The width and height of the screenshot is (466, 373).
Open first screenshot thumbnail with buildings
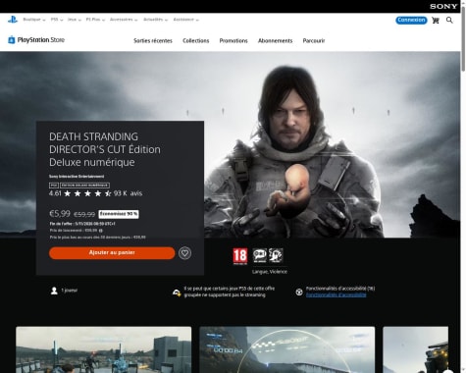[x=104, y=349]
